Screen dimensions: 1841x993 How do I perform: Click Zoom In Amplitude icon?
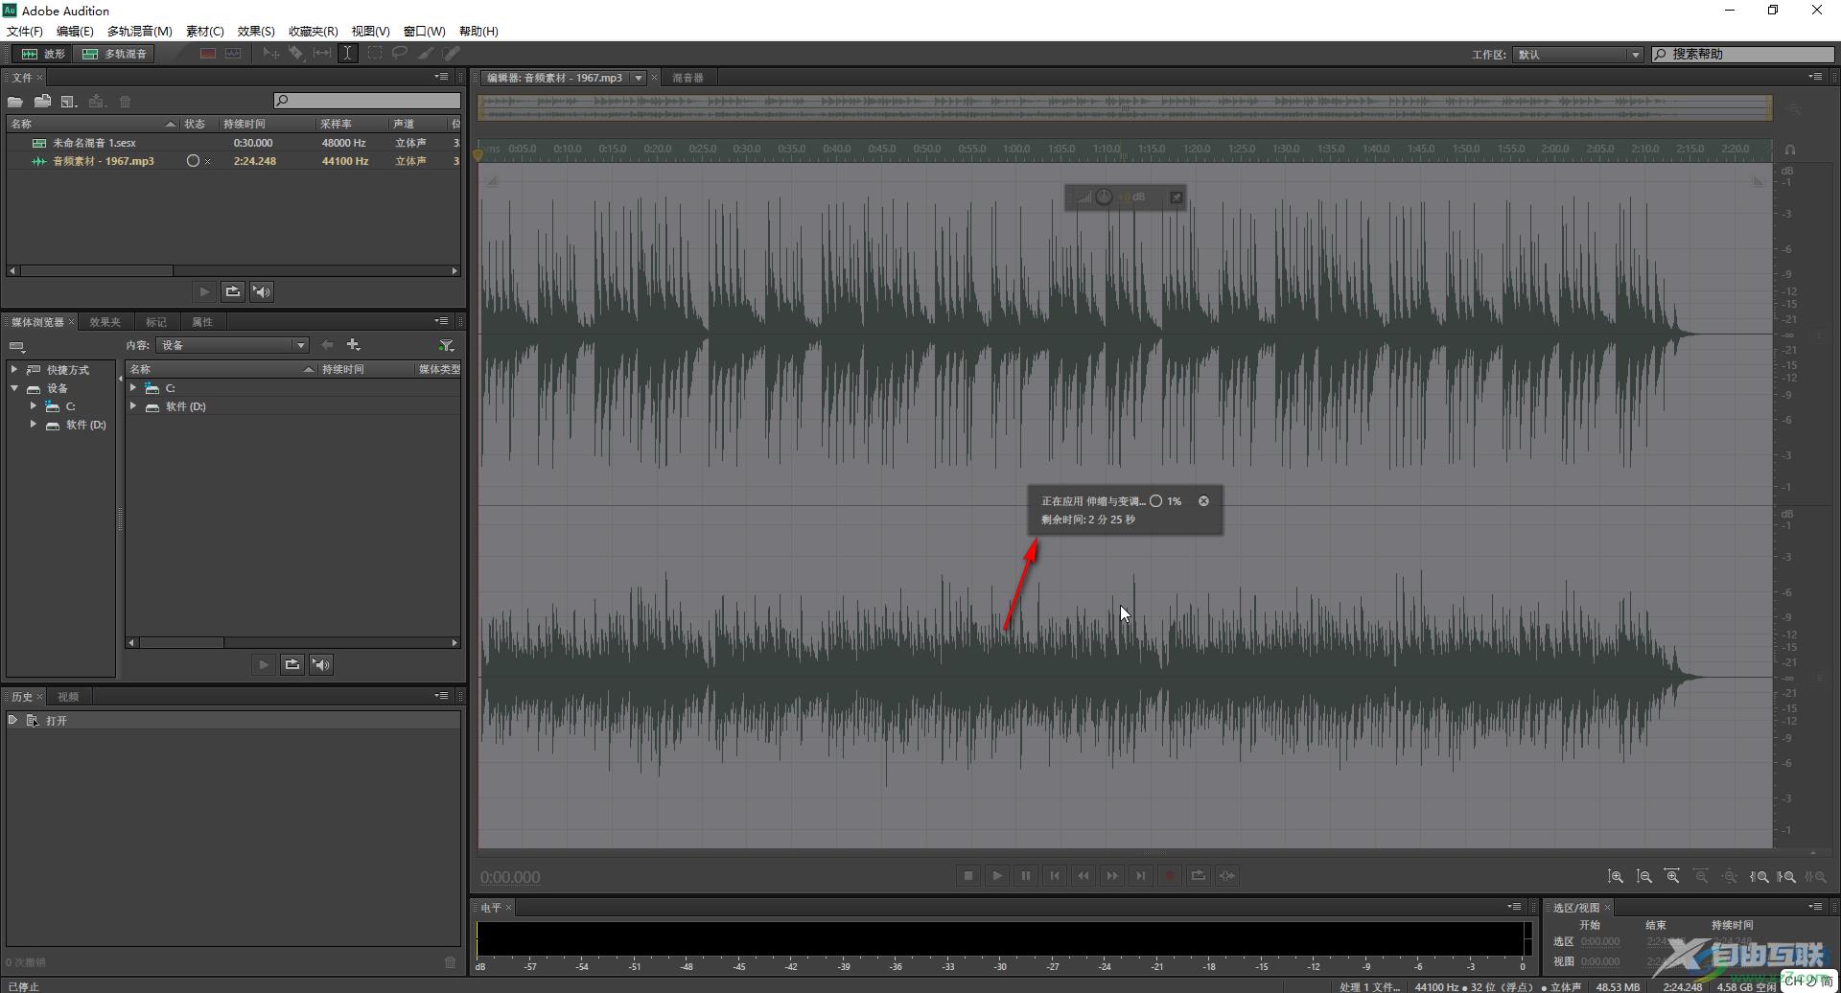click(1616, 876)
